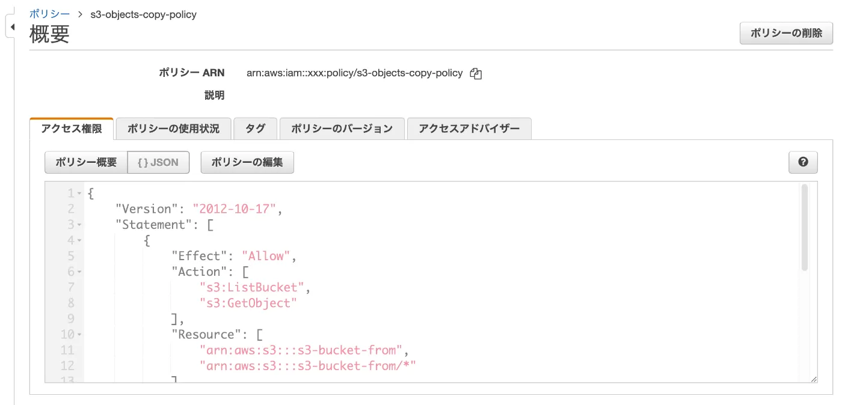This screenshot has width=842, height=405.
Task: Open help via the question mark icon
Action: (x=803, y=162)
